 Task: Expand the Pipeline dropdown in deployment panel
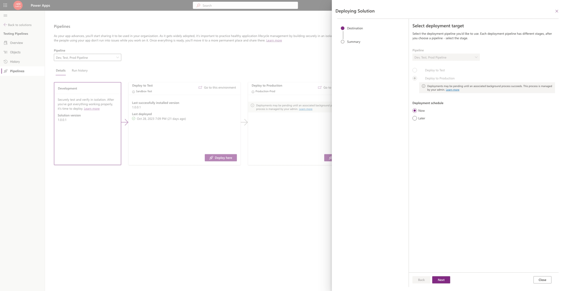446,57
